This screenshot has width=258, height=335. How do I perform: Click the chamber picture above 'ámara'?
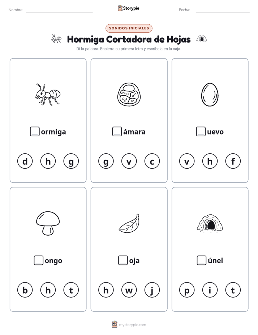click(129, 94)
